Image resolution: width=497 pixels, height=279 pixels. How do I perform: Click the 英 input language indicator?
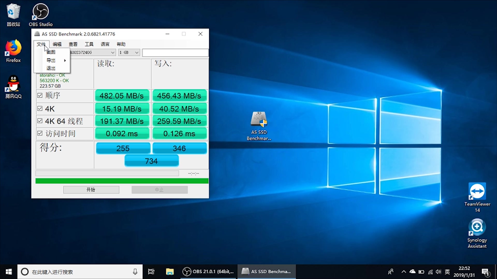coord(447,272)
